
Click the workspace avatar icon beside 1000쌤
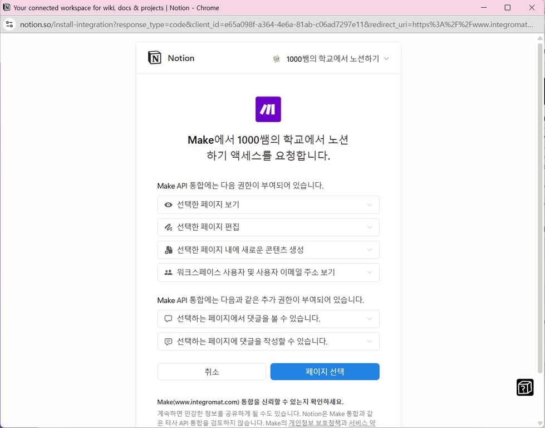pyautogui.click(x=276, y=59)
